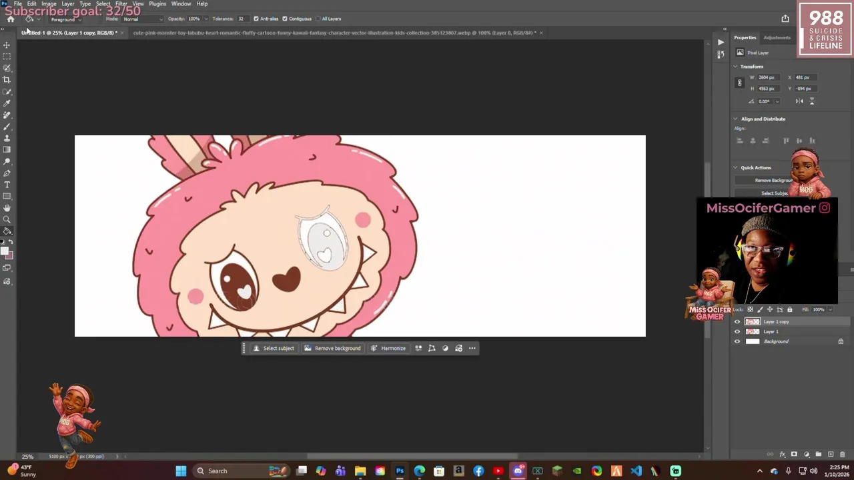Image resolution: width=854 pixels, height=480 pixels.
Task: Open the Foreground fill source dropdown
Action: pyautogui.click(x=65, y=19)
